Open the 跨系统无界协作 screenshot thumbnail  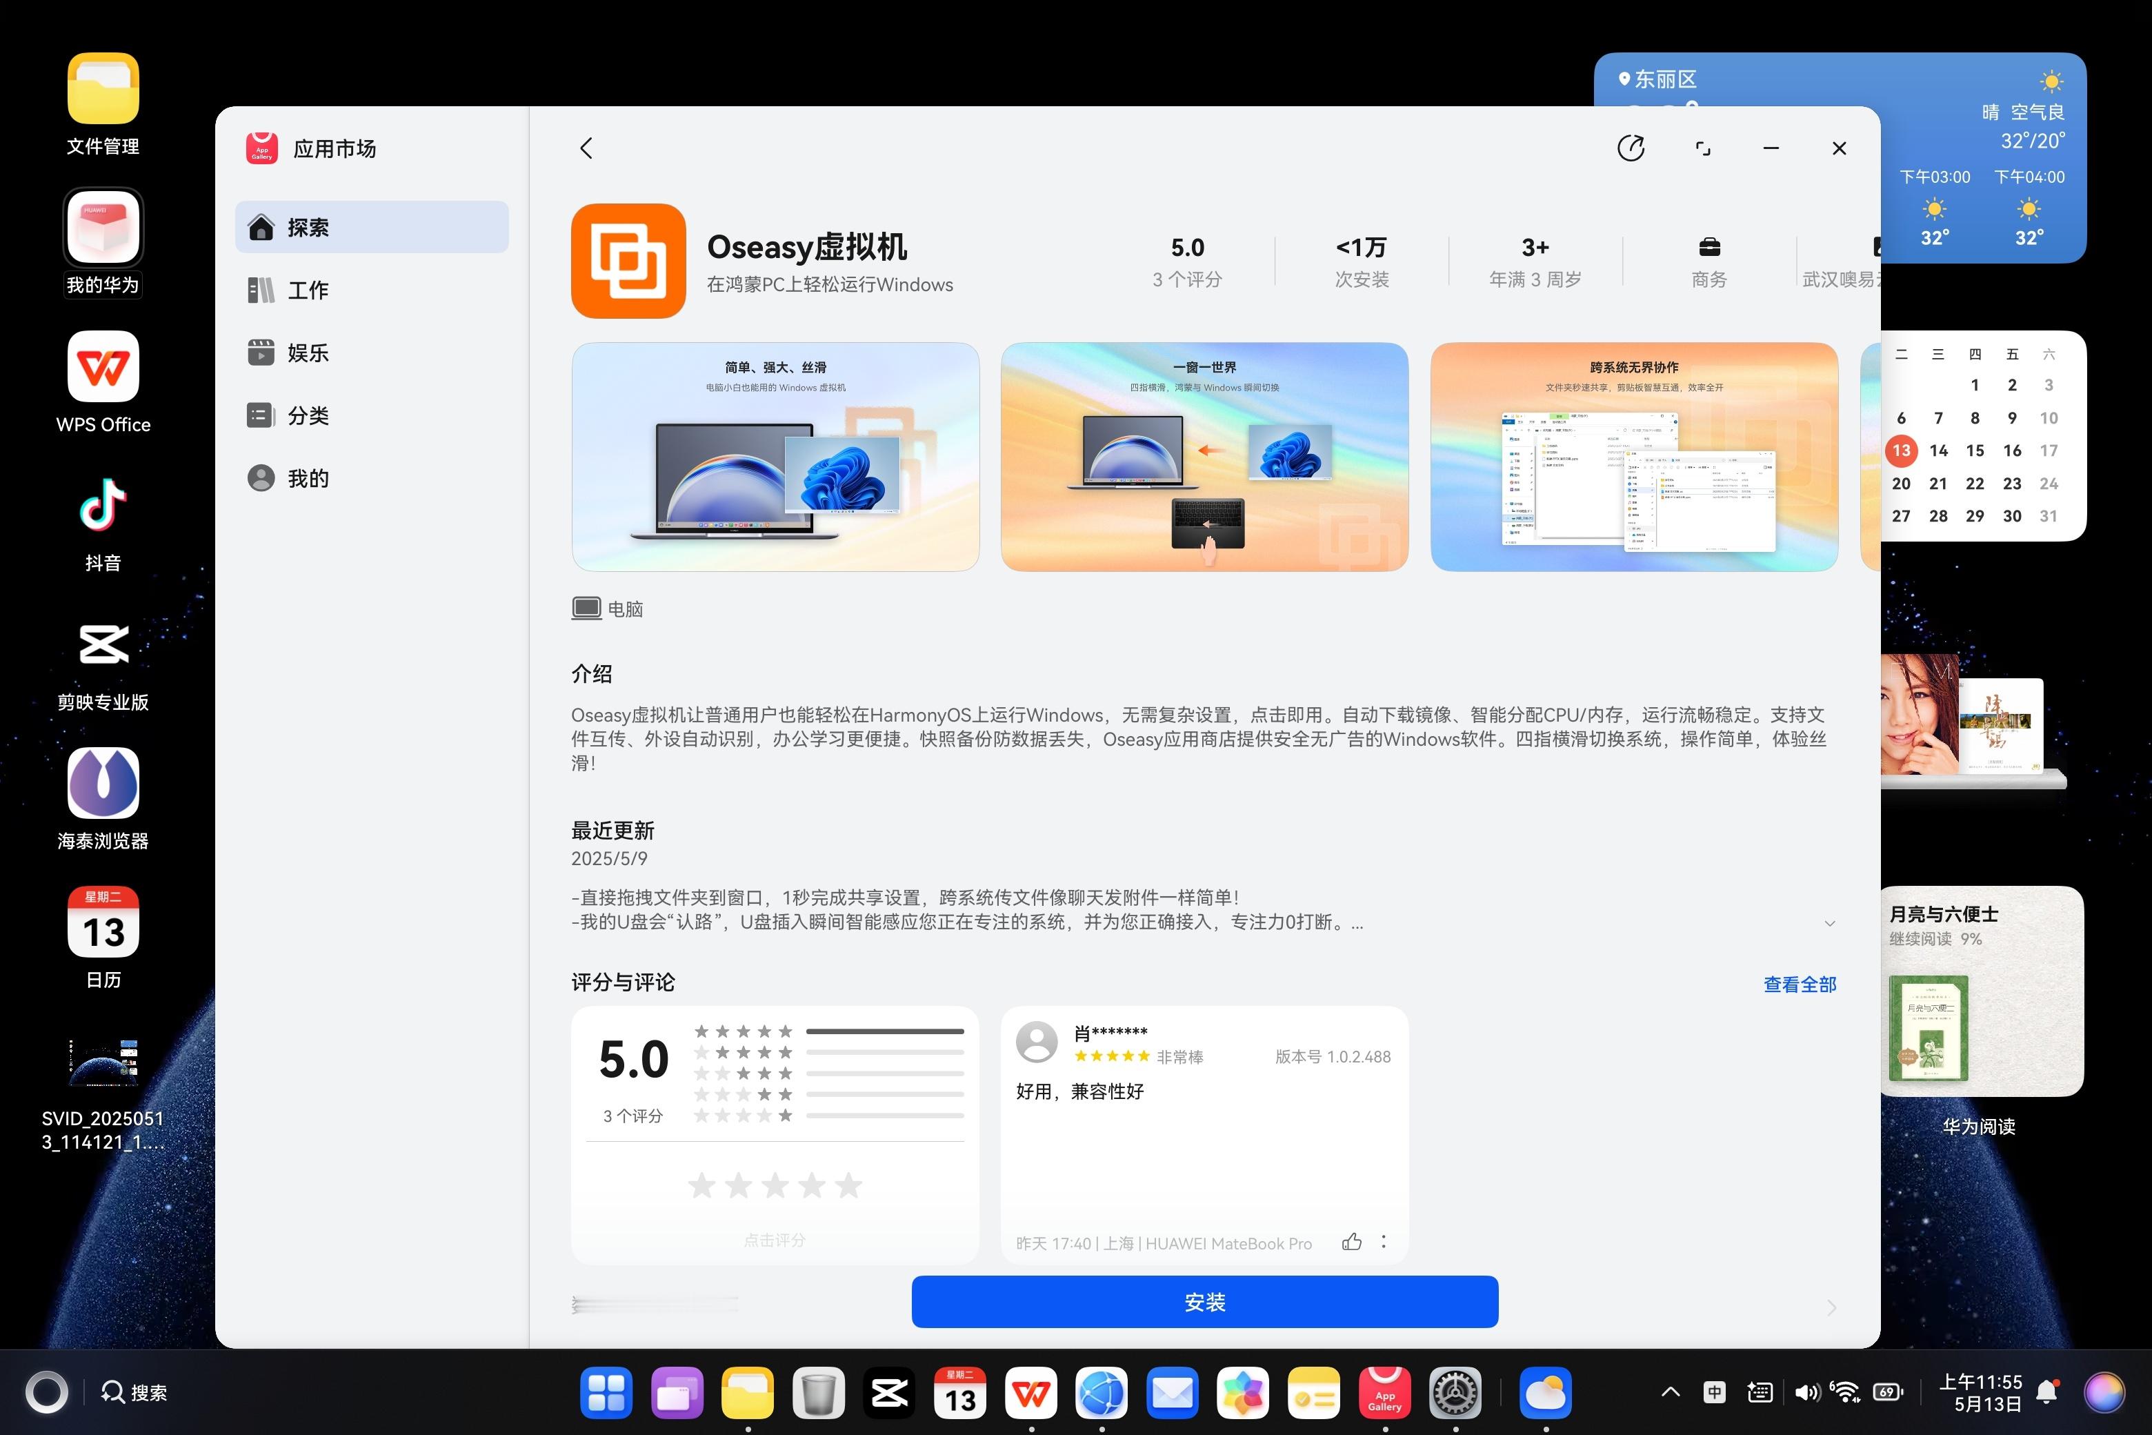pos(1633,457)
